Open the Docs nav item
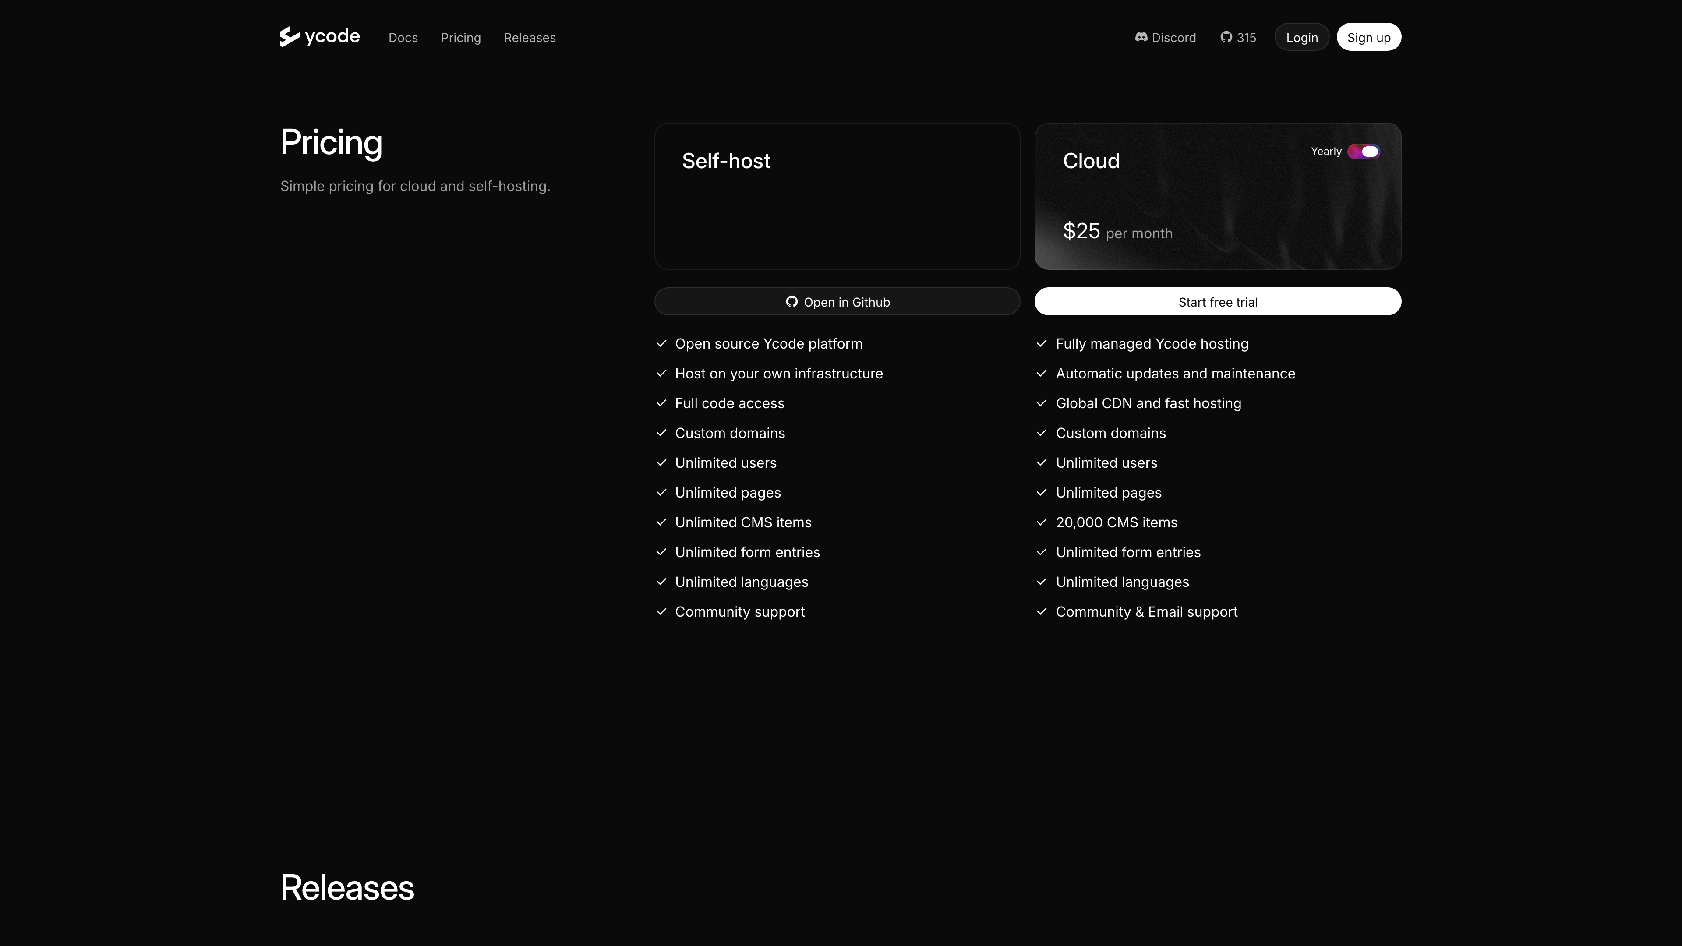This screenshot has width=1682, height=946. click(x=403, y=38)
